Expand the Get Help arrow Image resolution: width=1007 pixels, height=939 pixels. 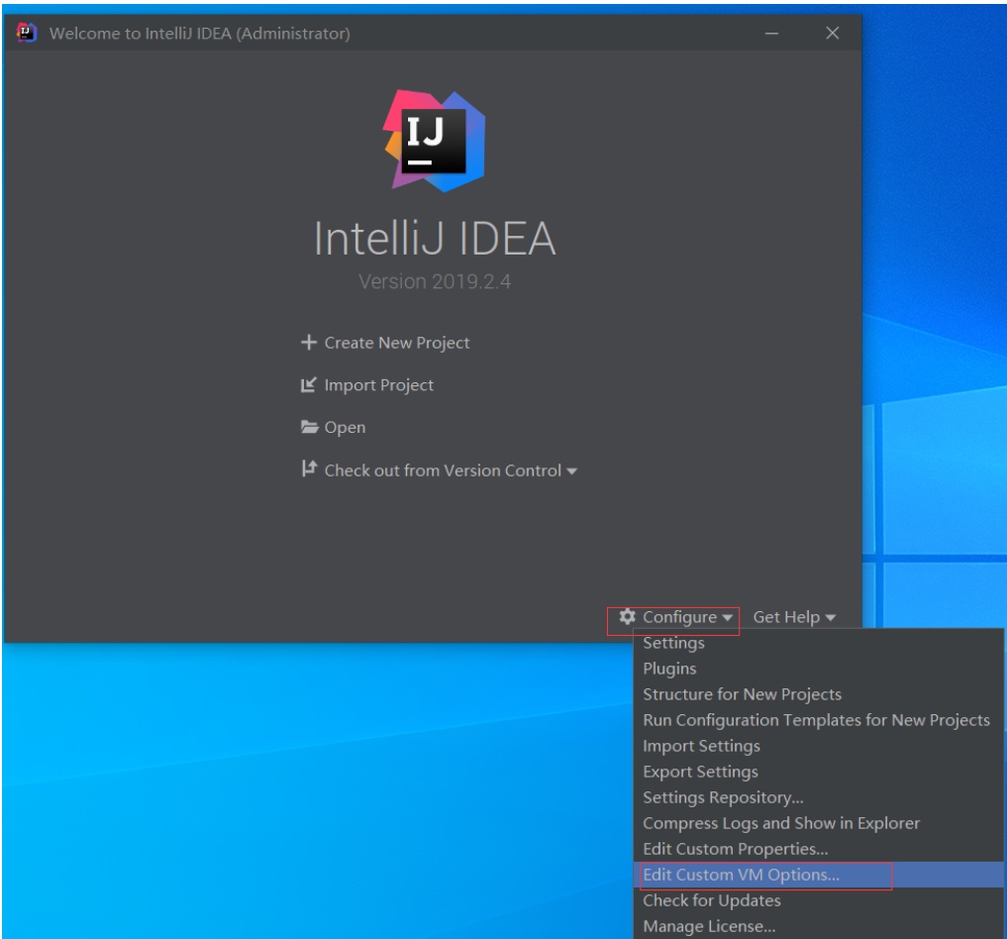pyautogui.click(x=831, y=618)
